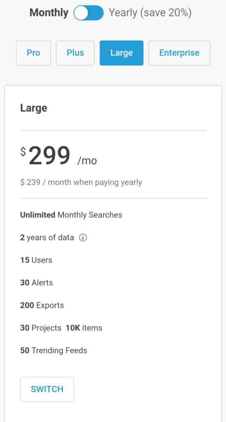Toggle the Monthly/Yearly billing switch
The image size is (226, 422).
pos(88,13)
